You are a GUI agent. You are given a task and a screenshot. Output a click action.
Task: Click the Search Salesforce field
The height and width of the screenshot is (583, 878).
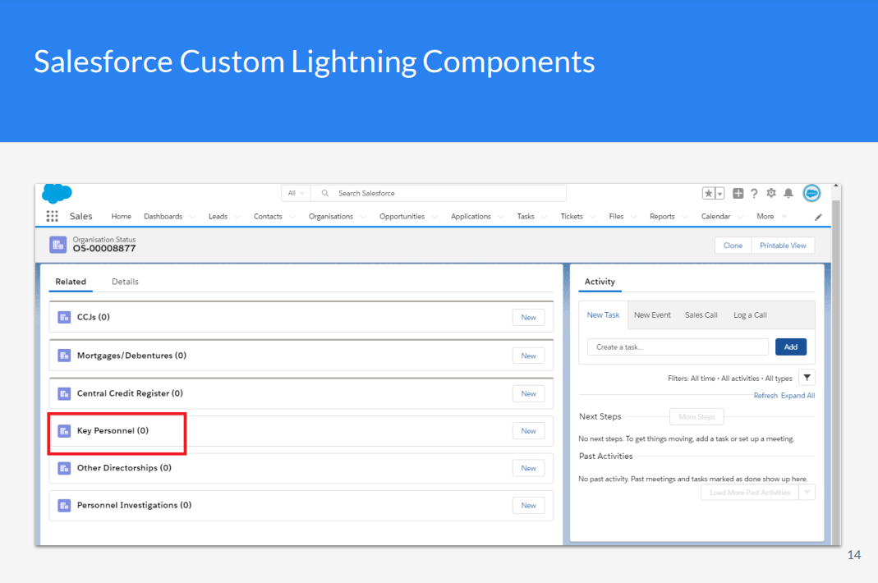click(x=439, y=193)
